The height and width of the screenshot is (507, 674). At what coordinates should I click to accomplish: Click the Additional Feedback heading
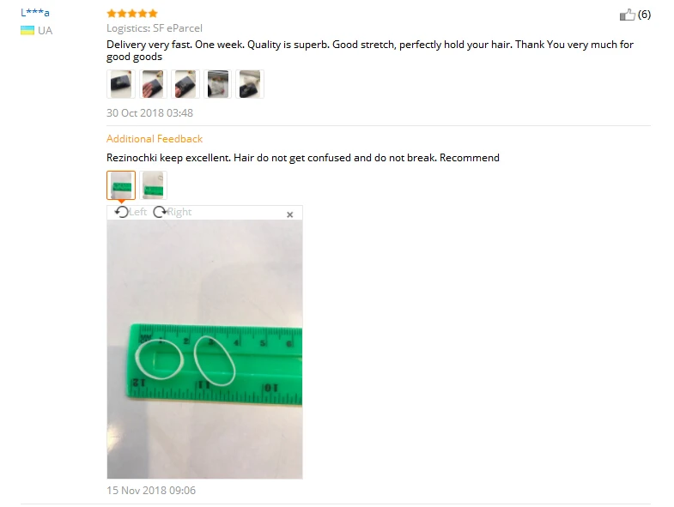point(155,139)
